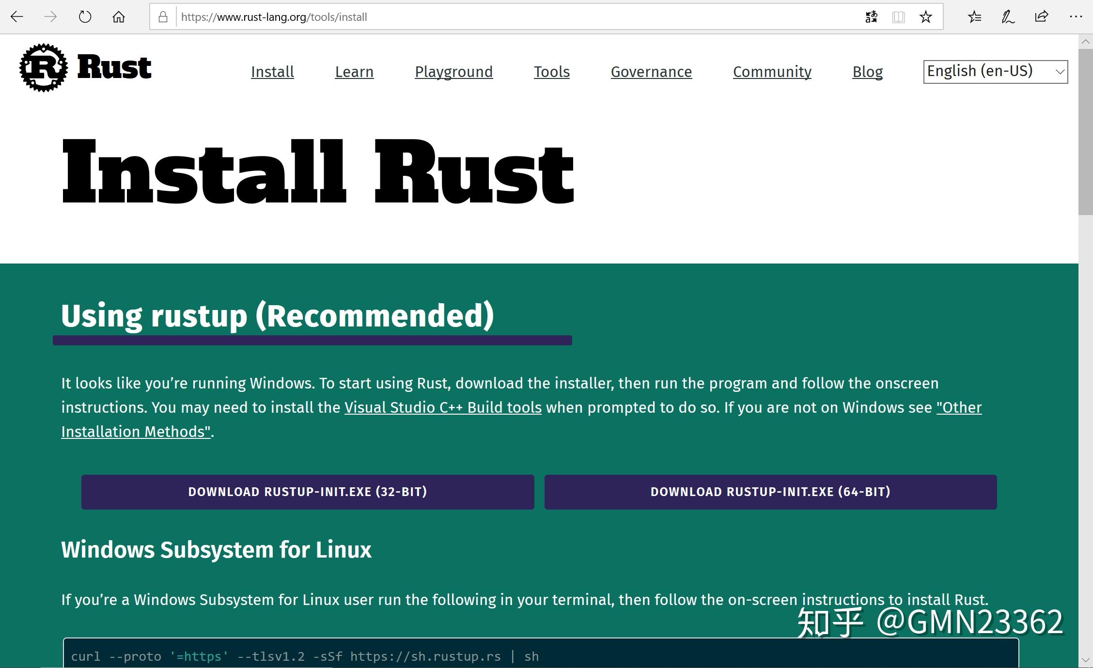This screenshot has width=1093, height=668.
Task: Click the Rust logo
Action: tap(44, 68)
